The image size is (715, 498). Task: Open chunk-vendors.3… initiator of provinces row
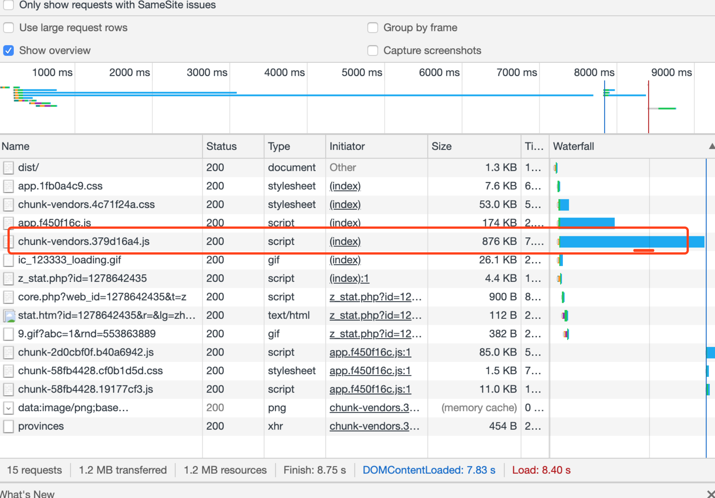pyautogui.click(x=374, y=426)
